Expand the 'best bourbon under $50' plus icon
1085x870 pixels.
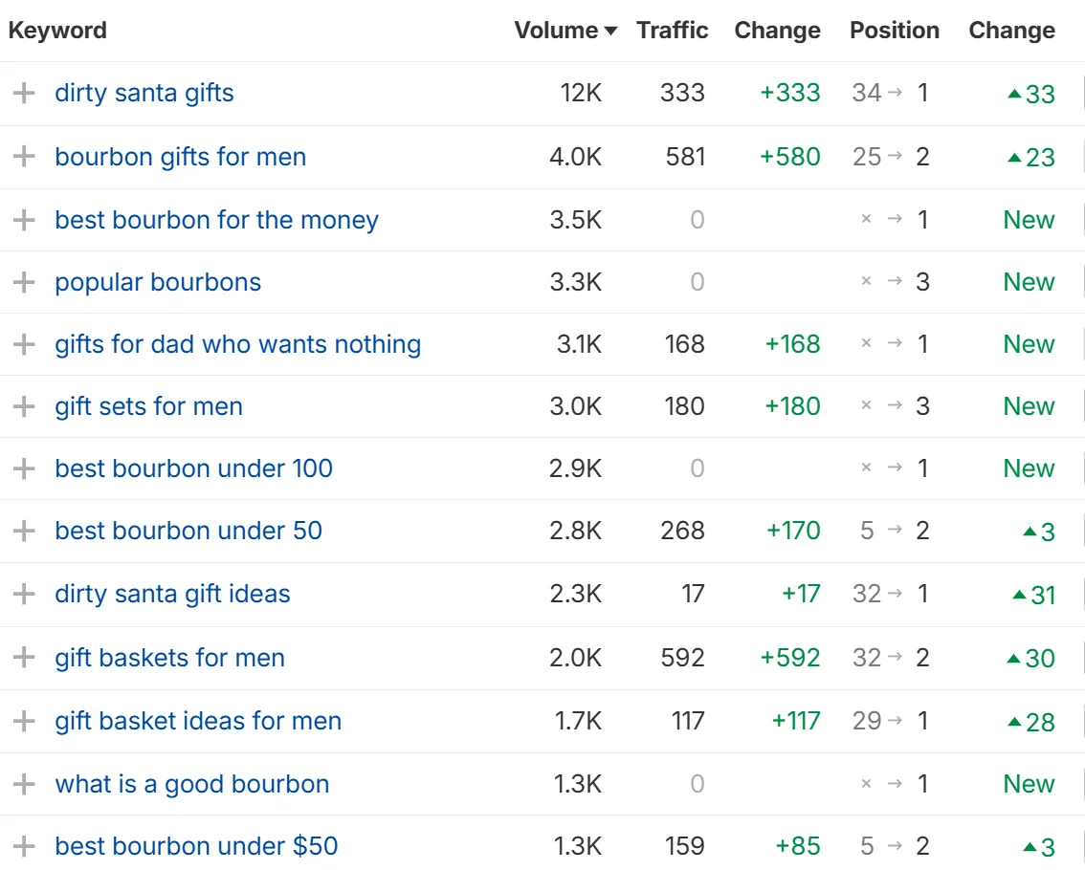[x=24, y=846]
